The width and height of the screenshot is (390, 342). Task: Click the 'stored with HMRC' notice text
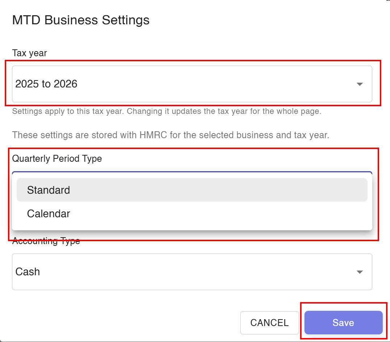[x=171, y=135]
